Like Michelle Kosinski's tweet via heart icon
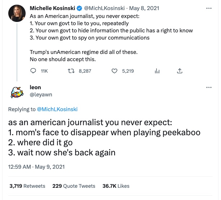 pos(114,71)
